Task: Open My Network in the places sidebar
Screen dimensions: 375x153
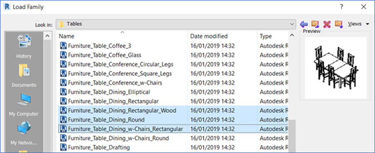Action: click(24, 134)
